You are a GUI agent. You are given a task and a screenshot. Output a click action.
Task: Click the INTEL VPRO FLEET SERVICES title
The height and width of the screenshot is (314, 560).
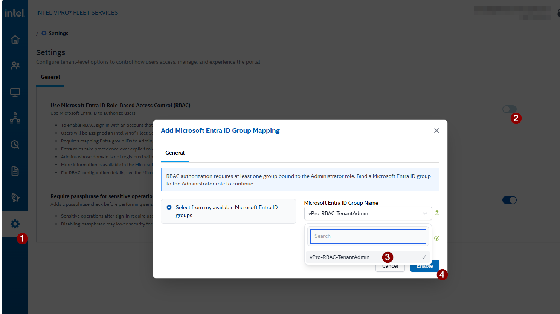point(77,13)
